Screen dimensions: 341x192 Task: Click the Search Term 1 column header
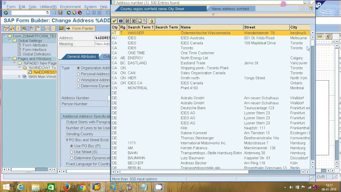[140, 27]
